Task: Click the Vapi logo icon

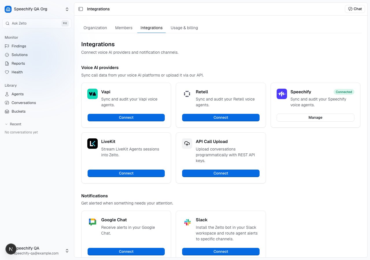Action: click(x=92, y=94)
